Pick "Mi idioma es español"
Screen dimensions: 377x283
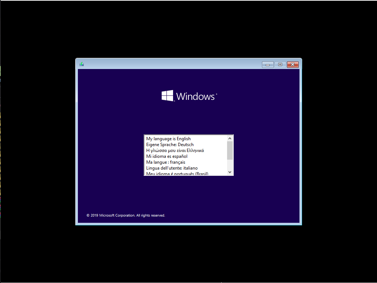coord(186,156)
